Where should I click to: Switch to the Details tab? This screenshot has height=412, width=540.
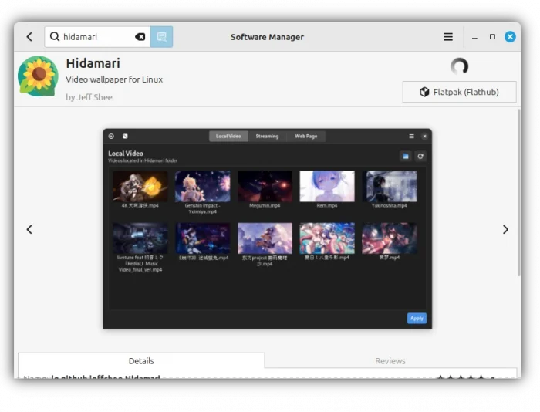click(141, 360)
